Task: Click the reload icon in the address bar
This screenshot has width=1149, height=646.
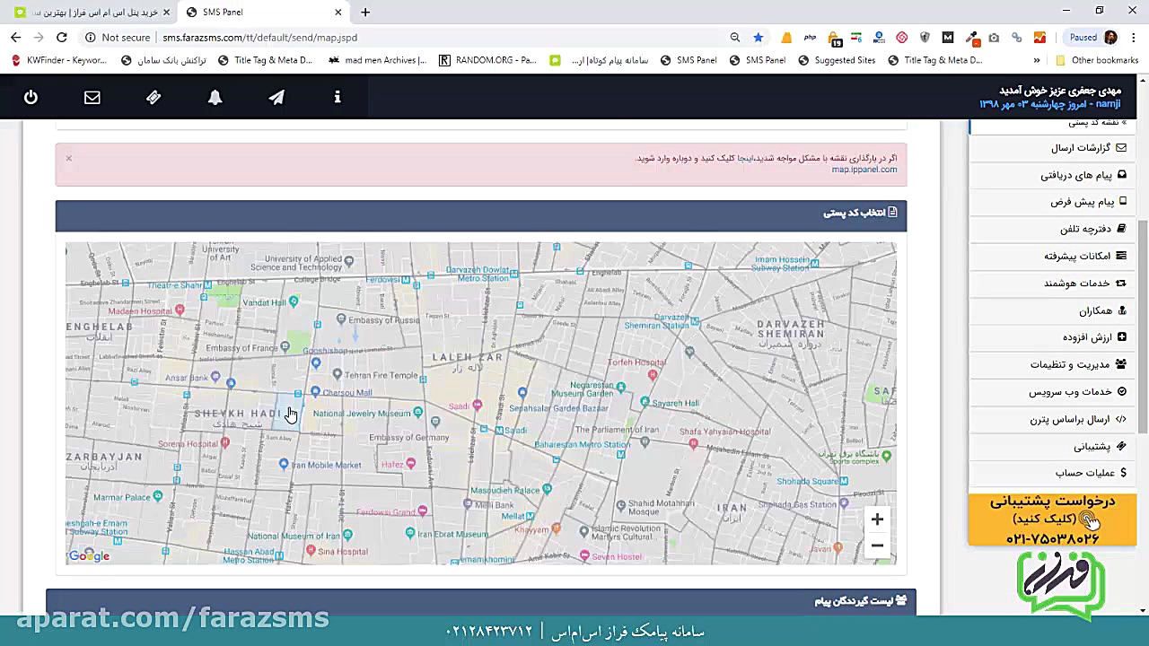Action: pos(61,38)
